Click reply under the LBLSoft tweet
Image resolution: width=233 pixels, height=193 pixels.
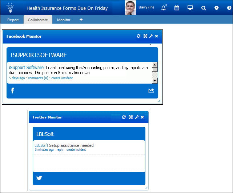60,150
